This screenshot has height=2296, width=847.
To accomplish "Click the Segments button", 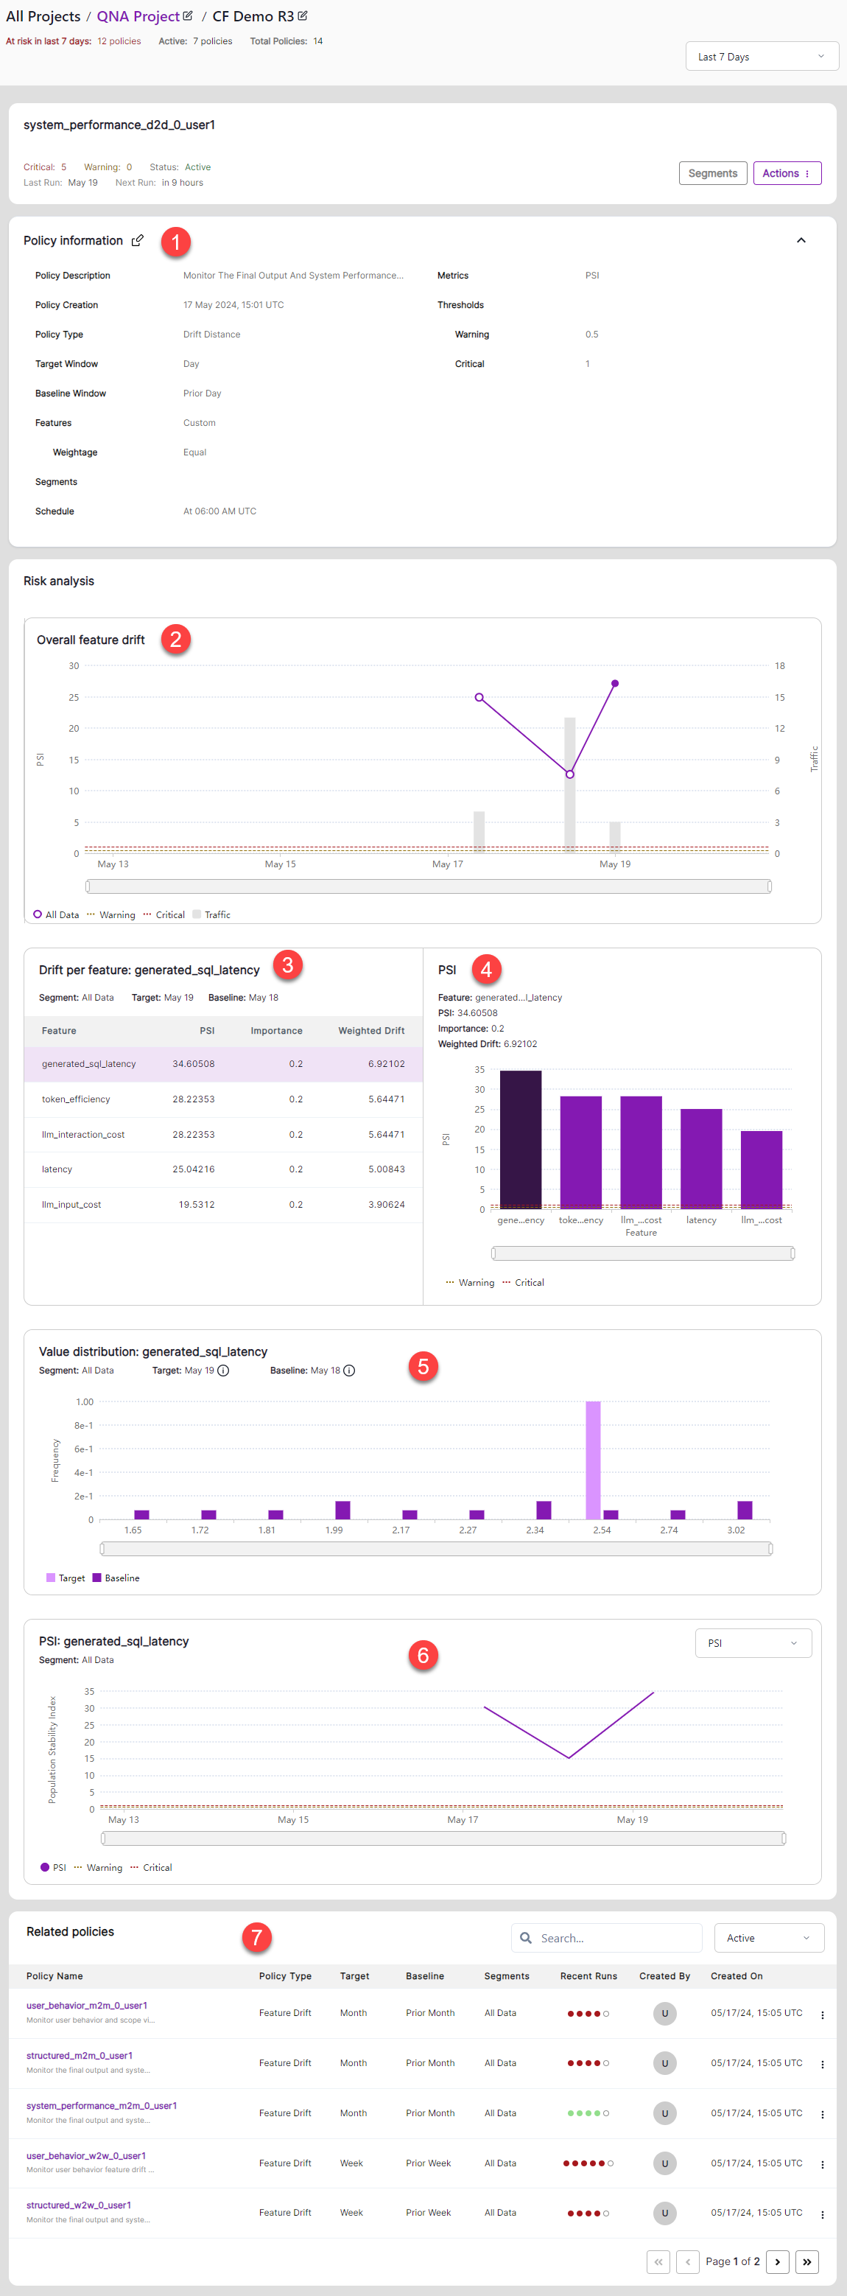I will click(711, 174).
